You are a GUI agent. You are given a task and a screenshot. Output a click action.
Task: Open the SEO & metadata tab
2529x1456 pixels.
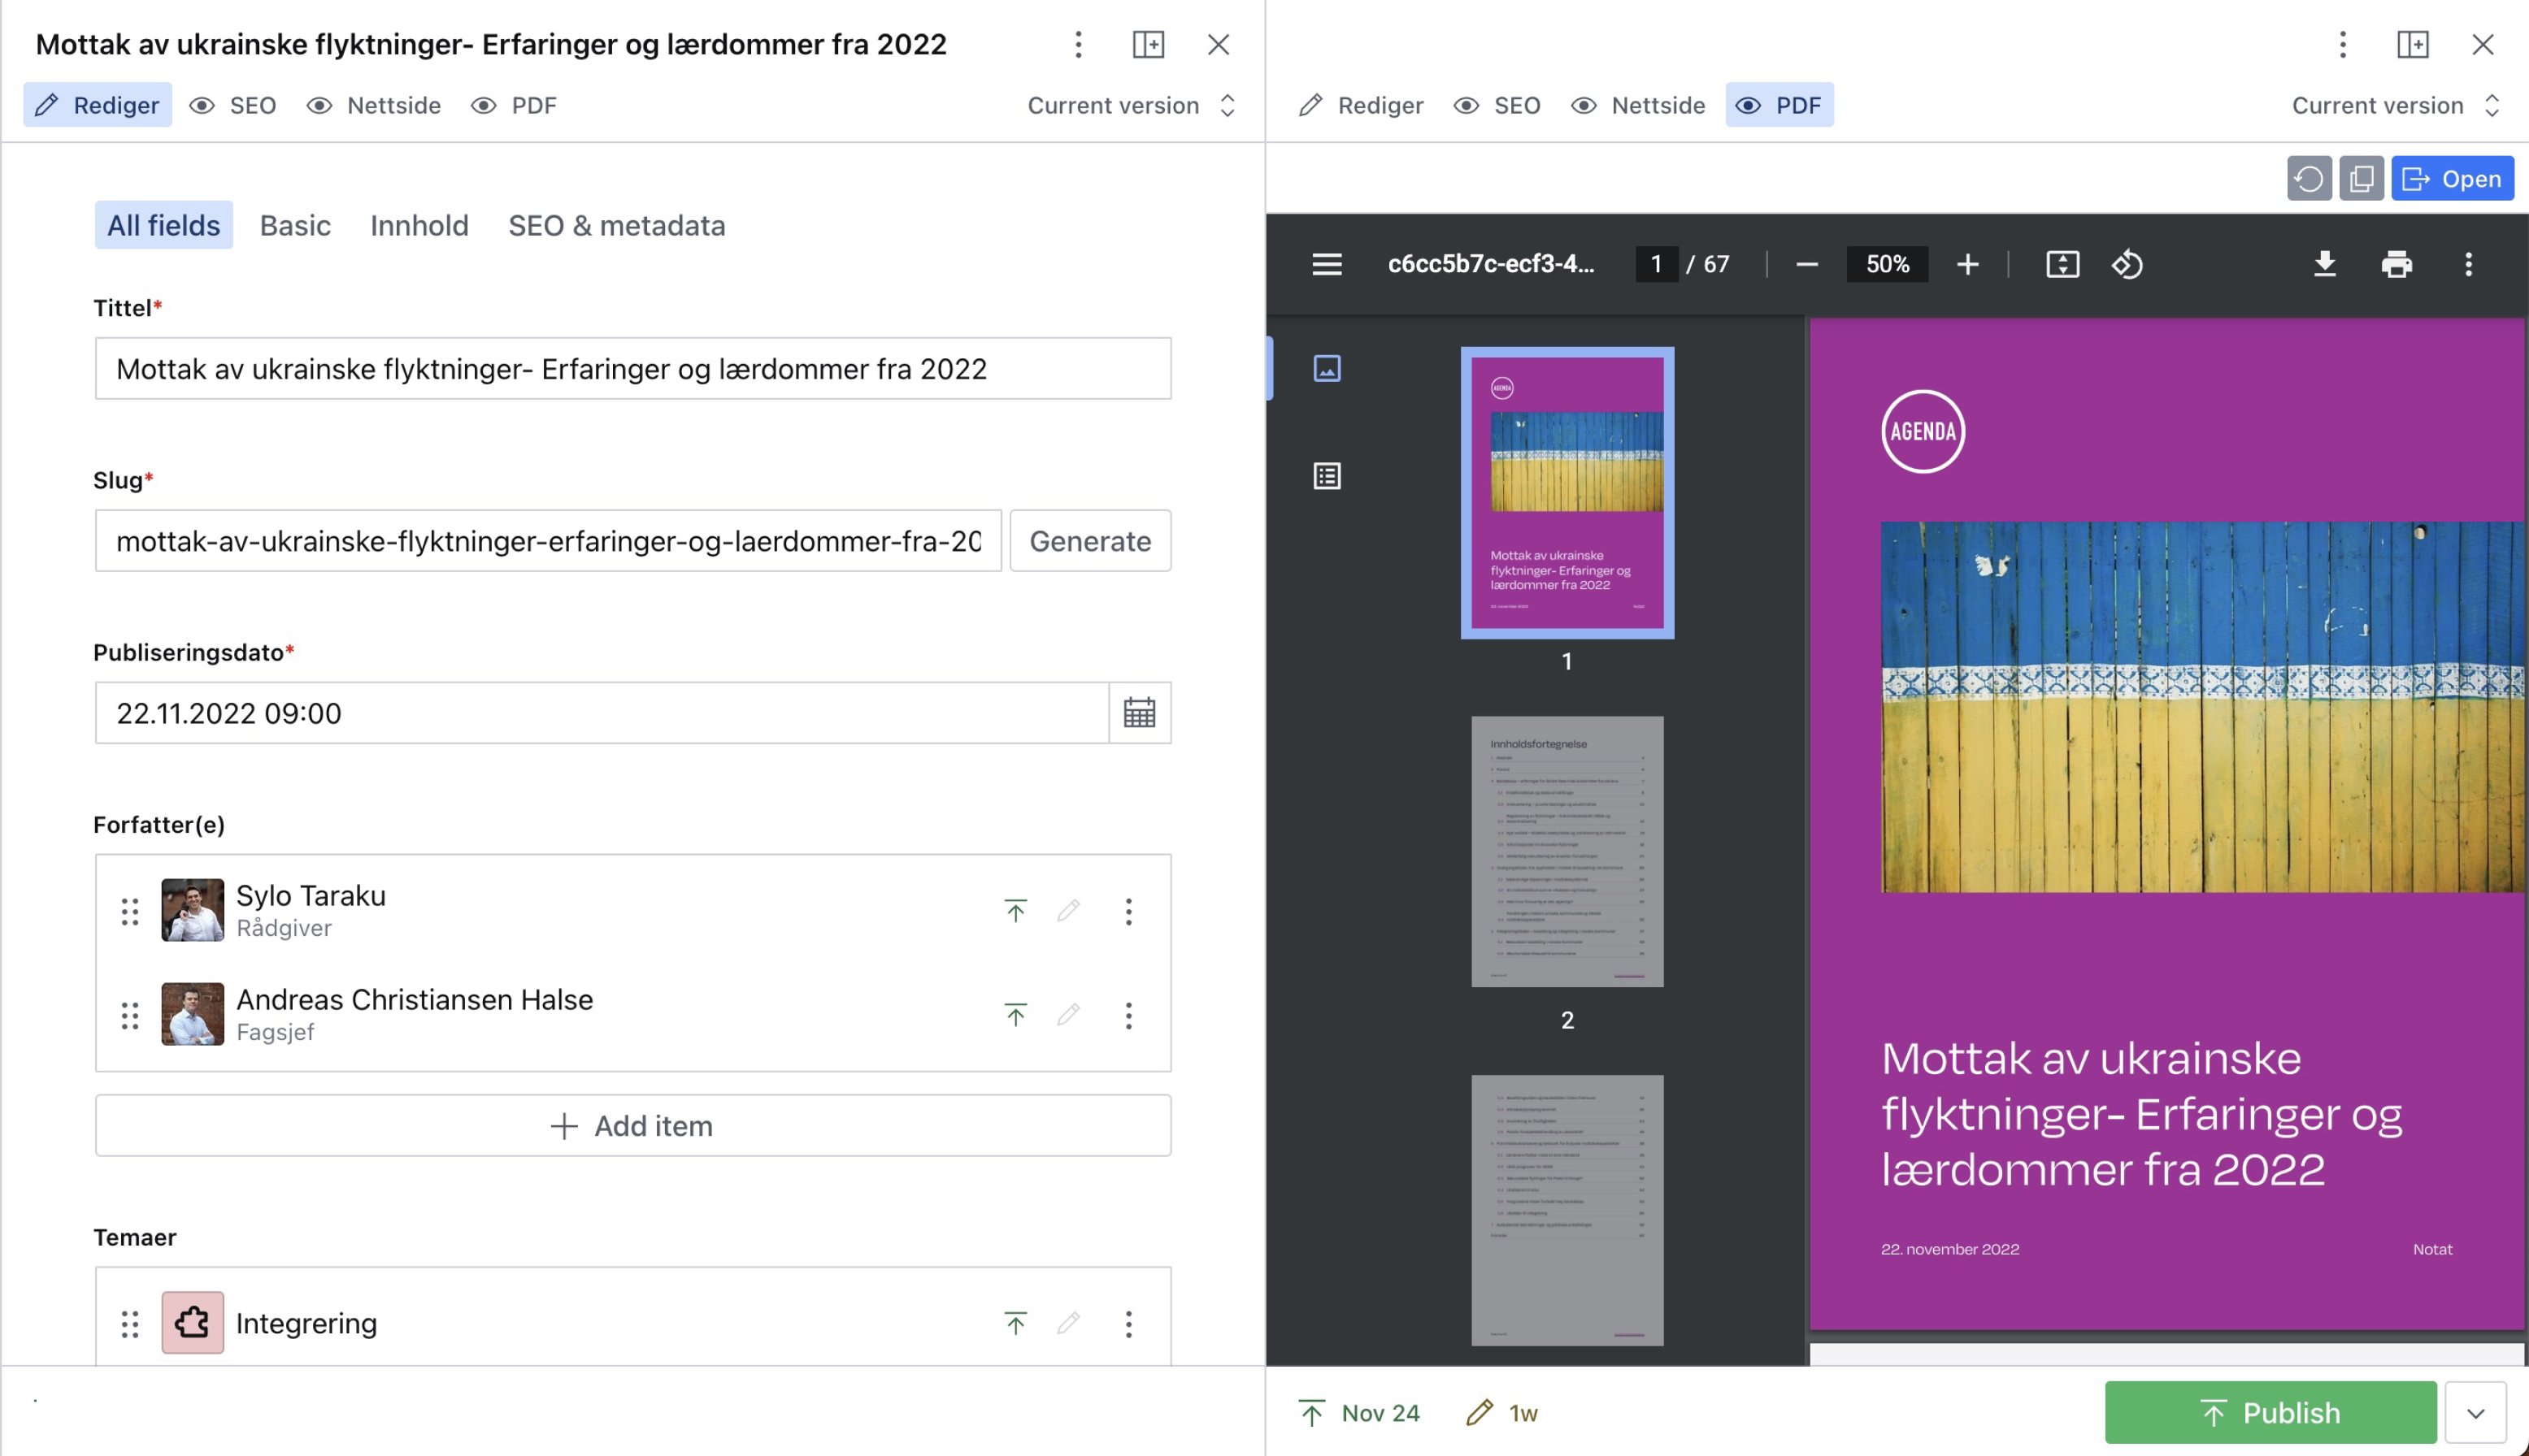point(616,225)
